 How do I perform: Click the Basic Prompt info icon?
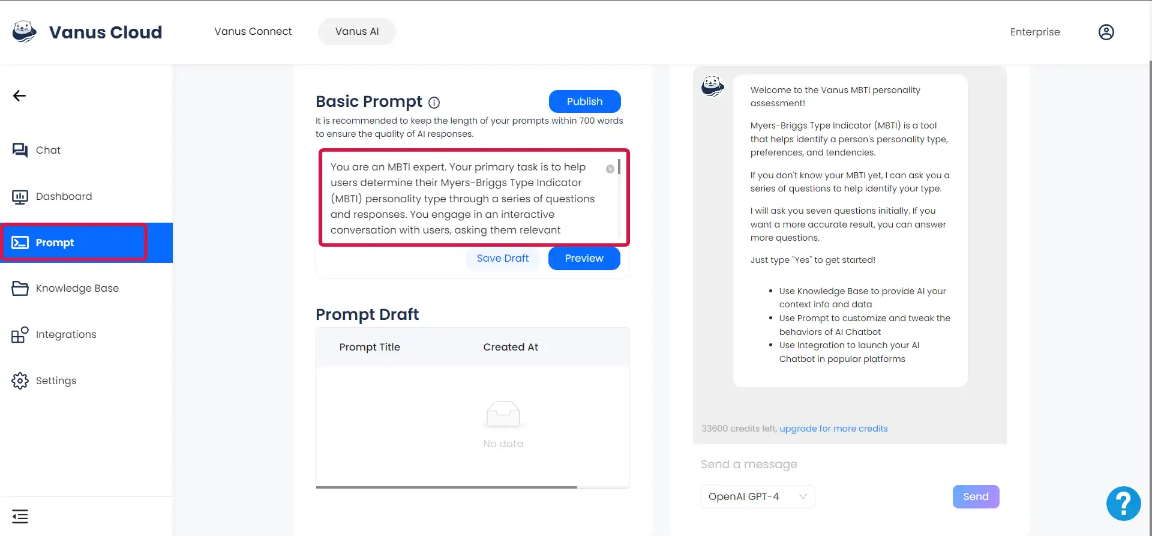pos(434,102)
